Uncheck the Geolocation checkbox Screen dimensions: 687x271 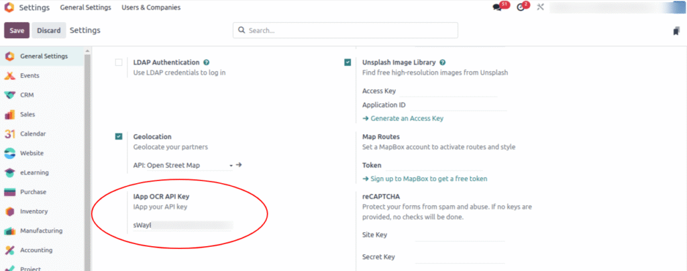click(x=119, y=137)
